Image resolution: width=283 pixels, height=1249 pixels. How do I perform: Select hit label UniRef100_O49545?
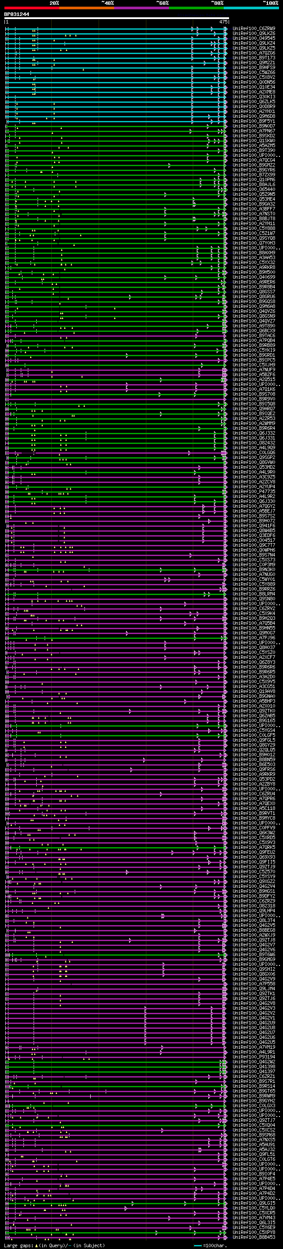click(x=254, y=38)
